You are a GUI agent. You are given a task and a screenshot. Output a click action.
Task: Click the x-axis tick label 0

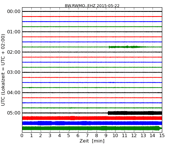[x=22, y=136]
